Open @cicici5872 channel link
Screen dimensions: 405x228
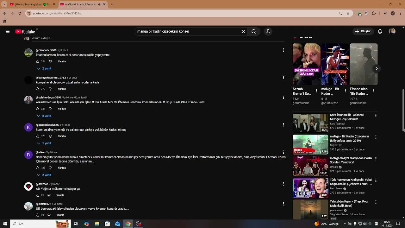[x=43, y=204]
